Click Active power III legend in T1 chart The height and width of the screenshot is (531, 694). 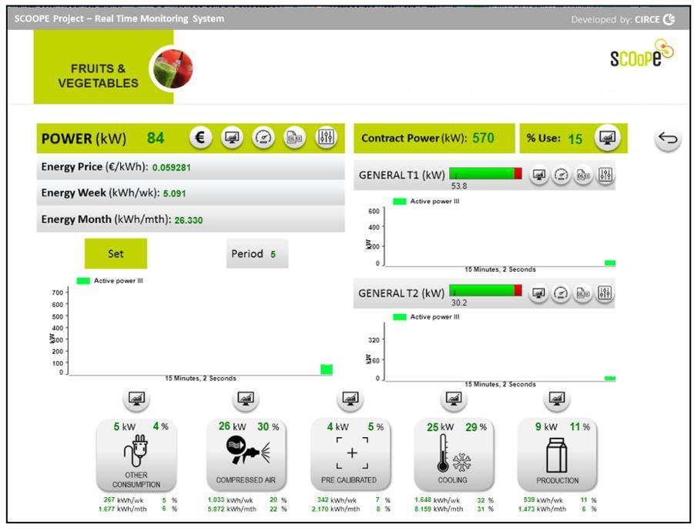[x=427, y=201]
